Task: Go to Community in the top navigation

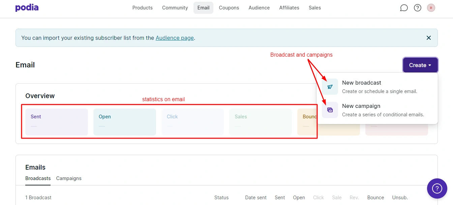Action: (175, 8)
